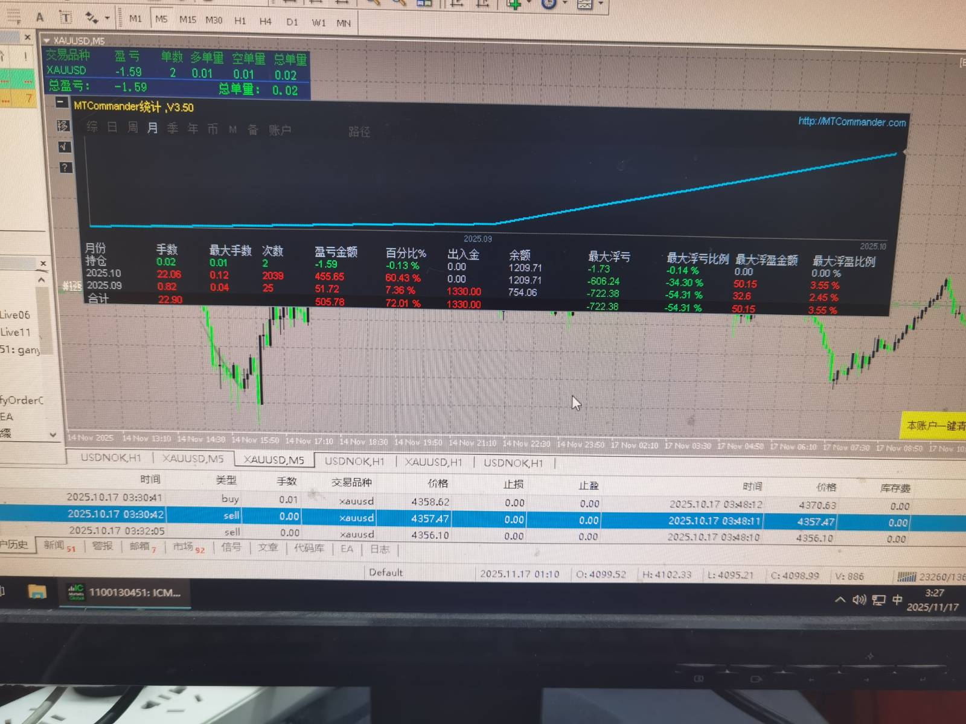Select the arrows drawing tool

(91, 17)
